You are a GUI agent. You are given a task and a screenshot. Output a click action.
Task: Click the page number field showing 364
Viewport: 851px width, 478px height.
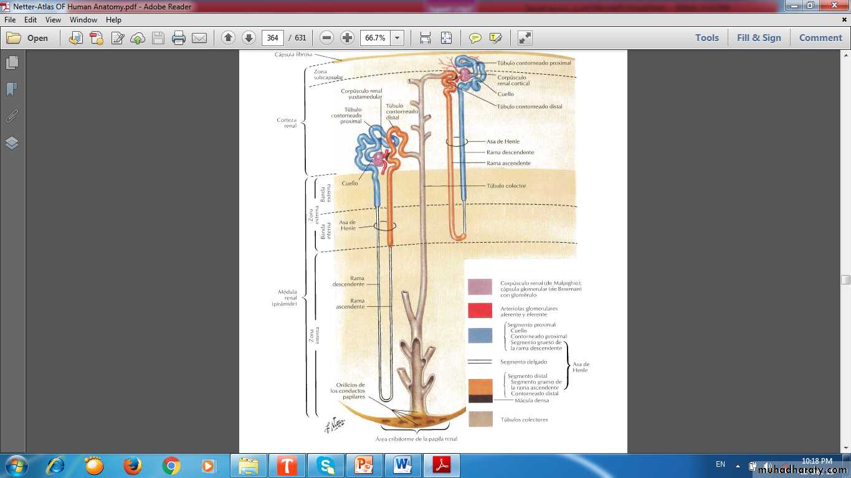[272, 38]
